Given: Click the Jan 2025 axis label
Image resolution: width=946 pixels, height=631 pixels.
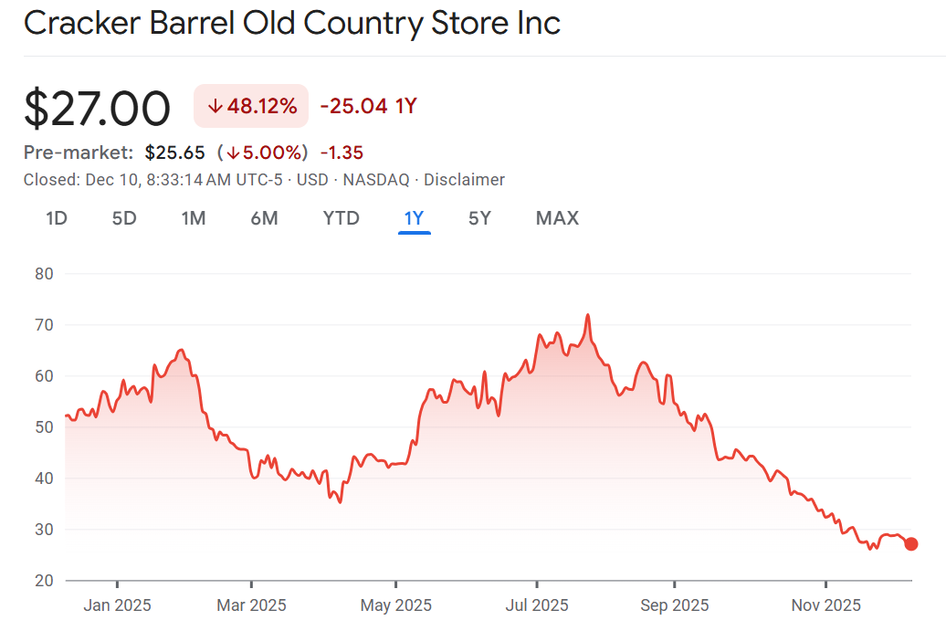Looking at the screenshot, I should click(x=117, y=605).
